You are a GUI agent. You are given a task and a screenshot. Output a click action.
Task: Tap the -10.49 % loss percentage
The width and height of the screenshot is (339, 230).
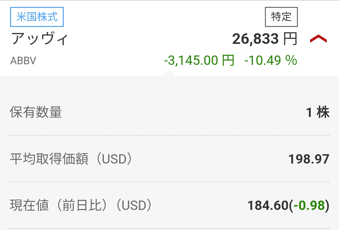tap(271, 60)
